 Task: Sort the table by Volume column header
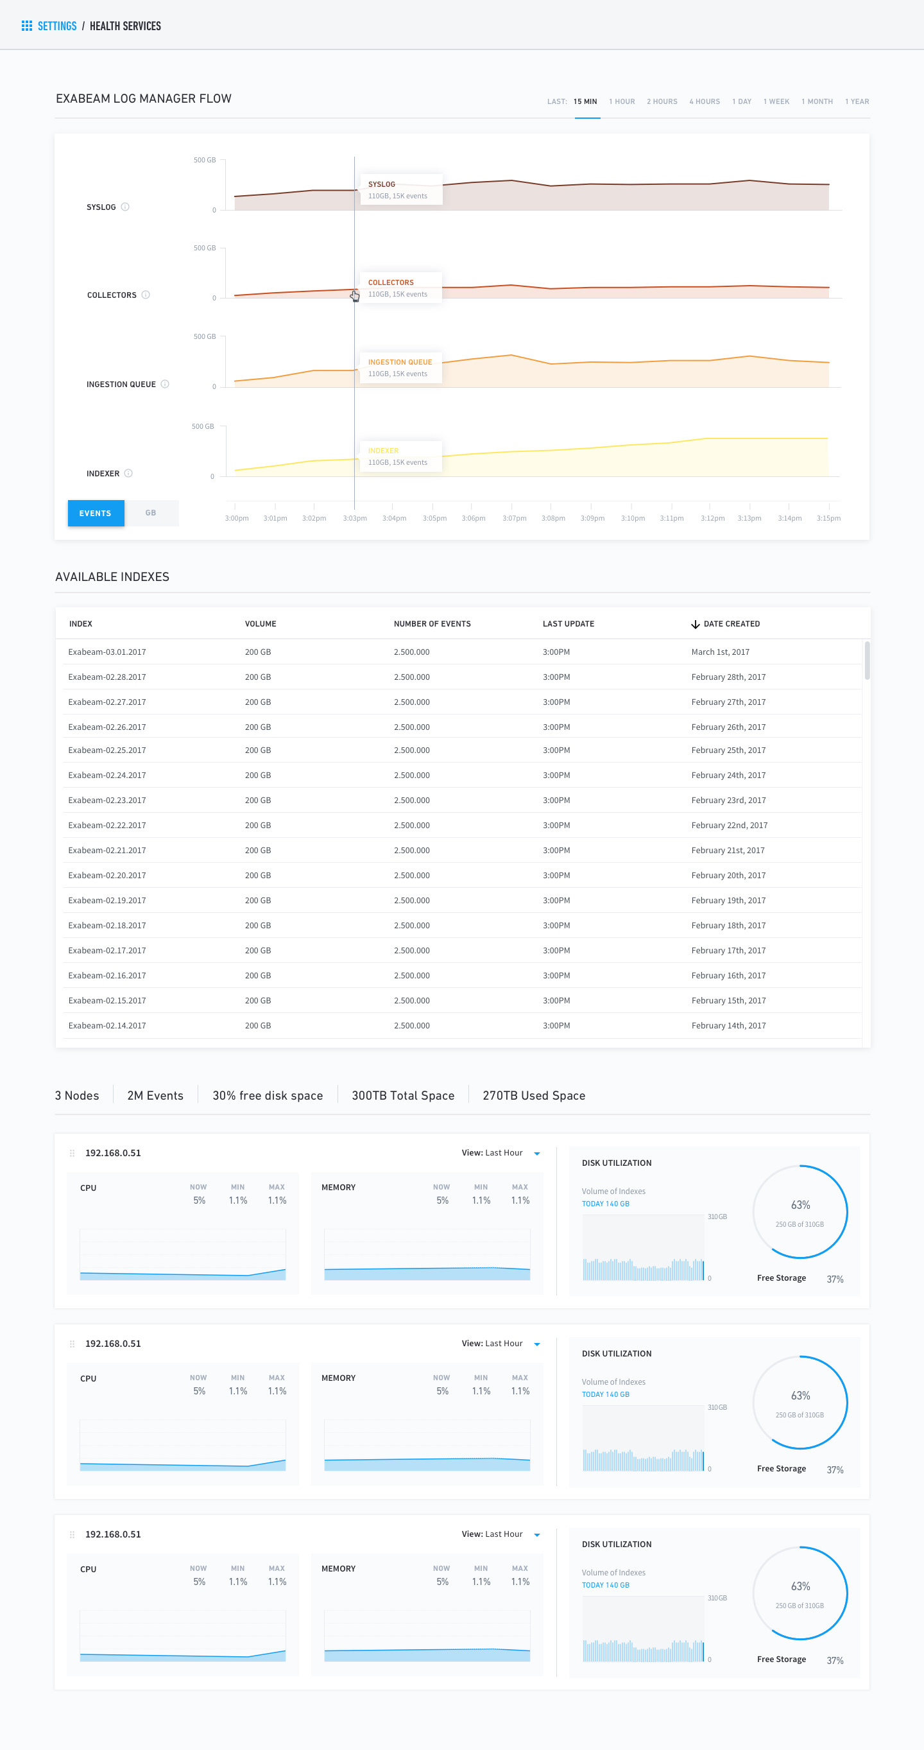[x=261, y=623]
